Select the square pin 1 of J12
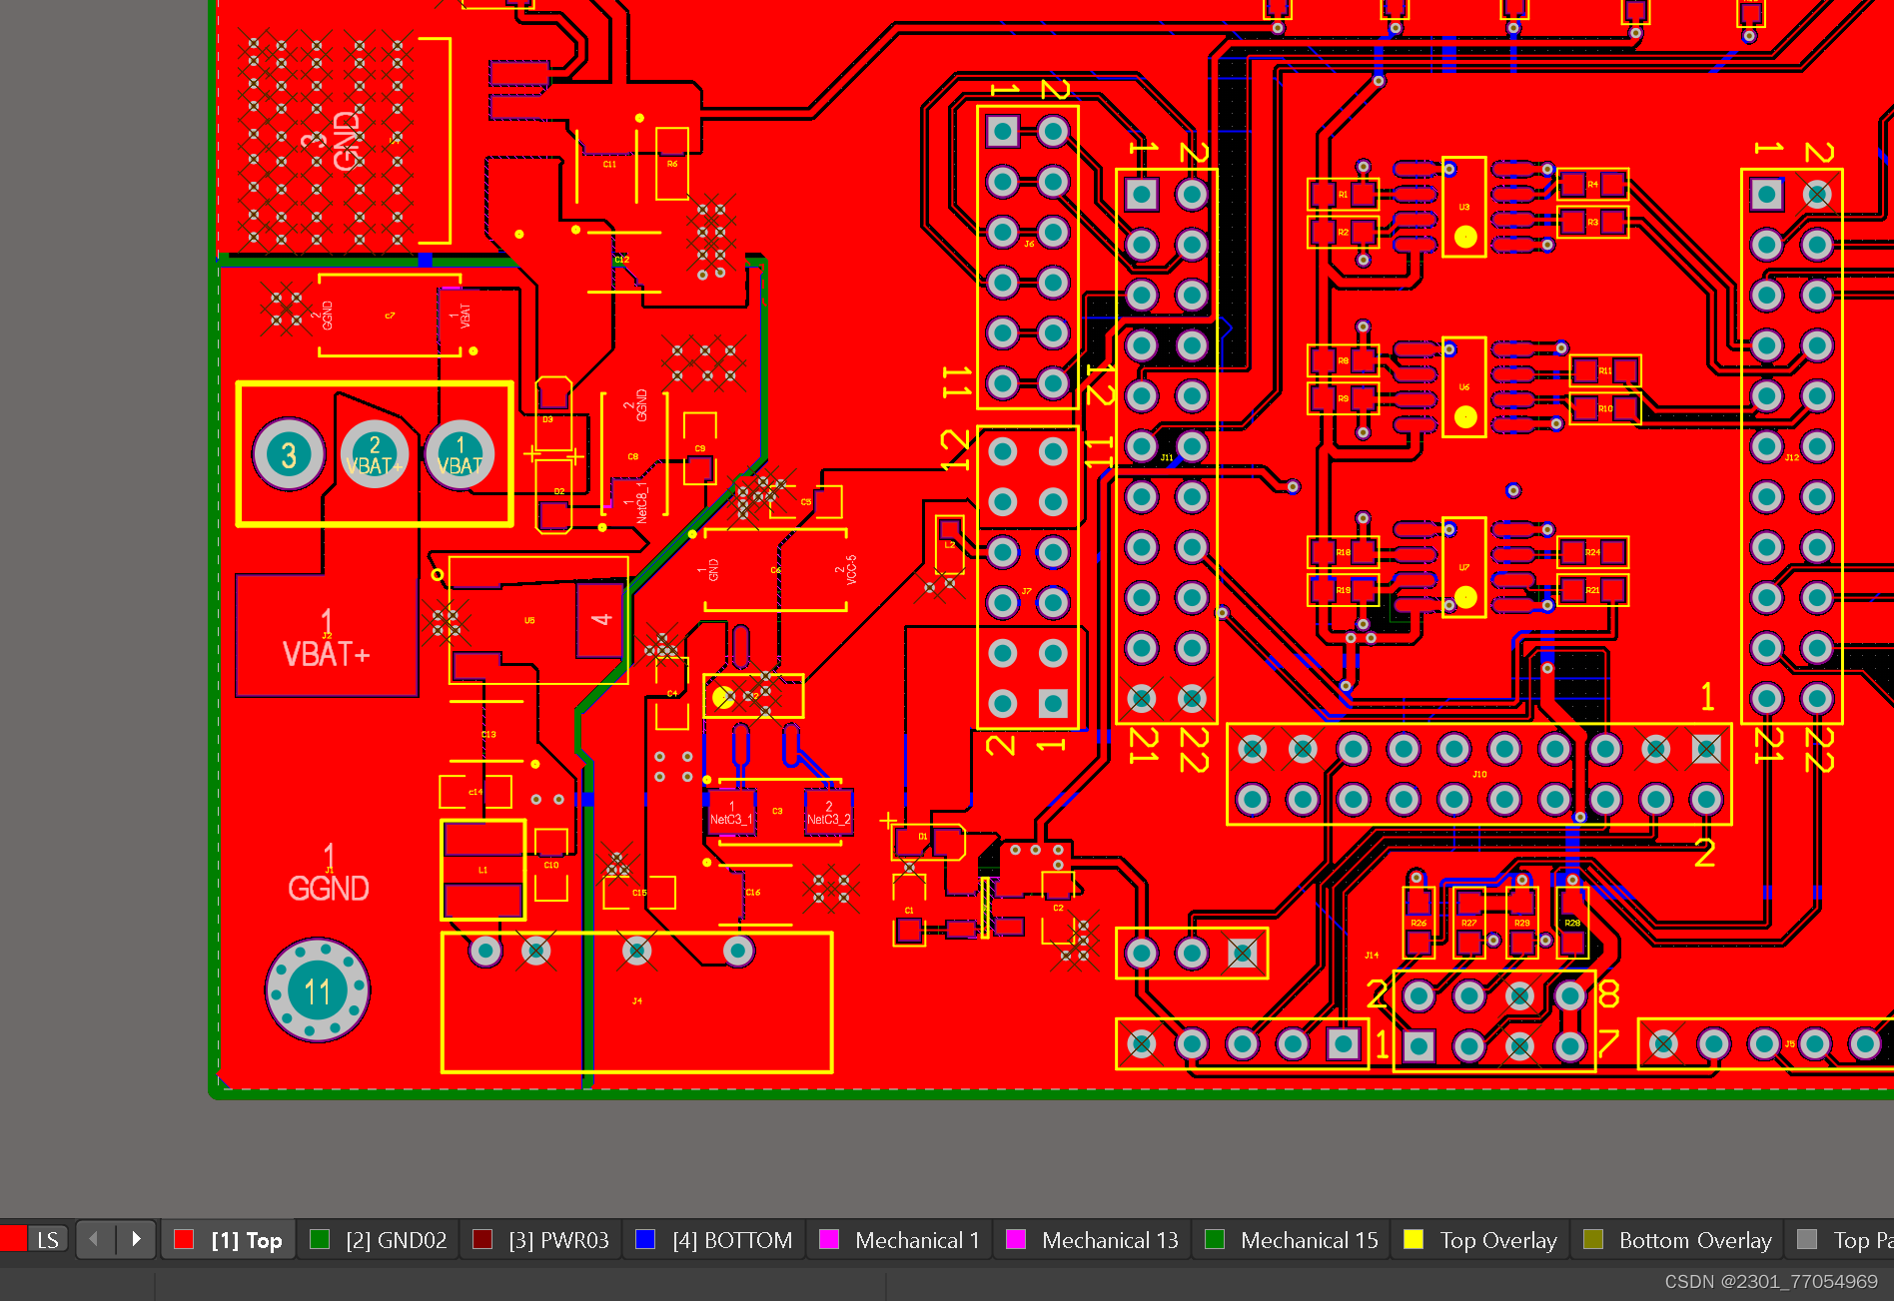The height and width of the screenshot is (1301, 1894). pyautogui.click(x=1766, y=194)
